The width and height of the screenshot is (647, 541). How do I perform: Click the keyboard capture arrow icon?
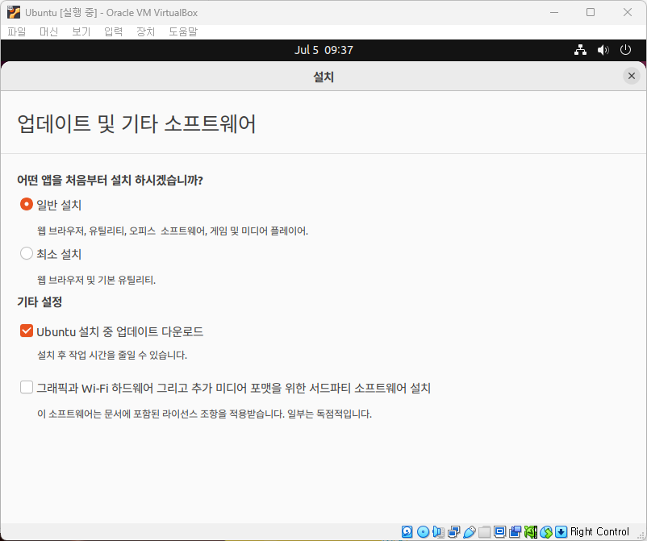pyautogui.click(x=561, y=531)
